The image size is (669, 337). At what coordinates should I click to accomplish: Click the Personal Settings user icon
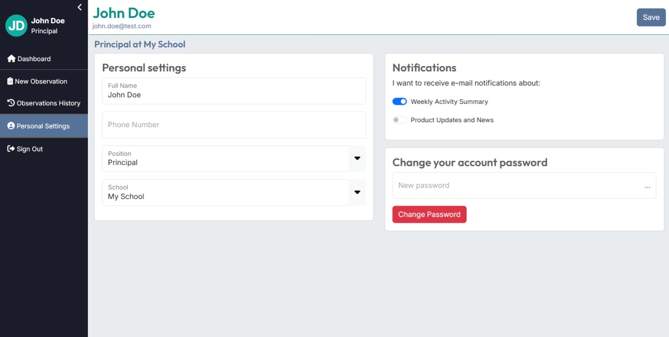[x=11, y=125]
